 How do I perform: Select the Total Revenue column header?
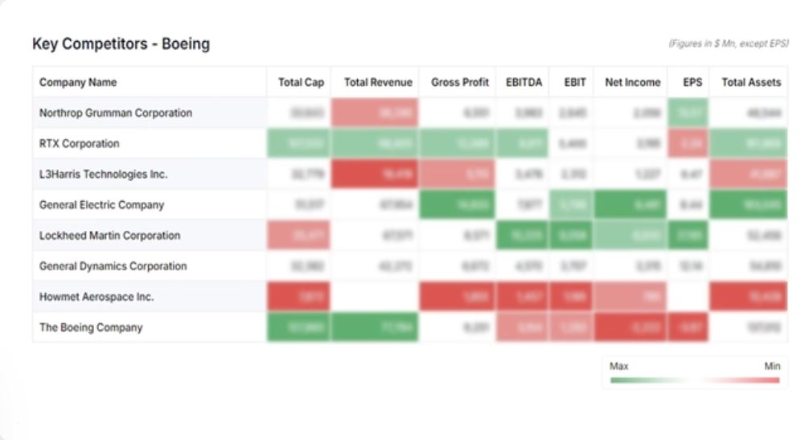coord(378,82)
